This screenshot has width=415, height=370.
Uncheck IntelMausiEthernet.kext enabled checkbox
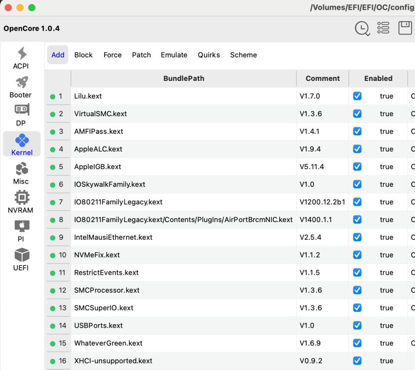(x=357, y=237)
